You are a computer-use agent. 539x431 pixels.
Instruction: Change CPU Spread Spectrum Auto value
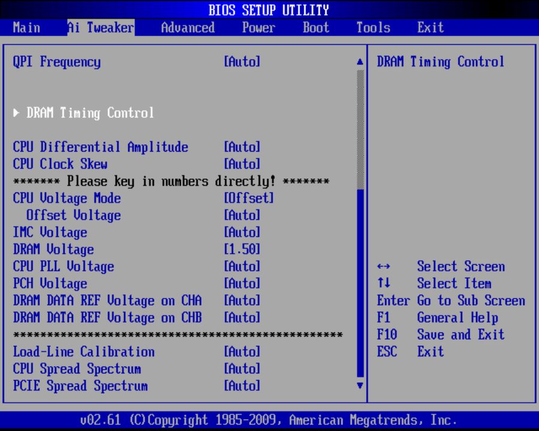click(242, 369)
